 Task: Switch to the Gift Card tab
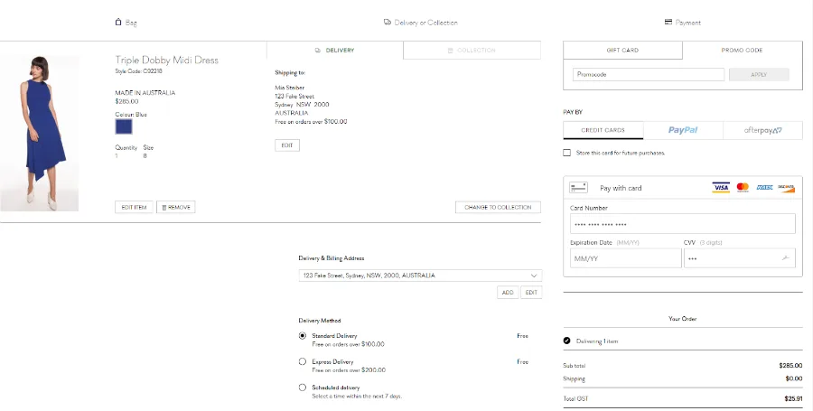pos(622,51)
